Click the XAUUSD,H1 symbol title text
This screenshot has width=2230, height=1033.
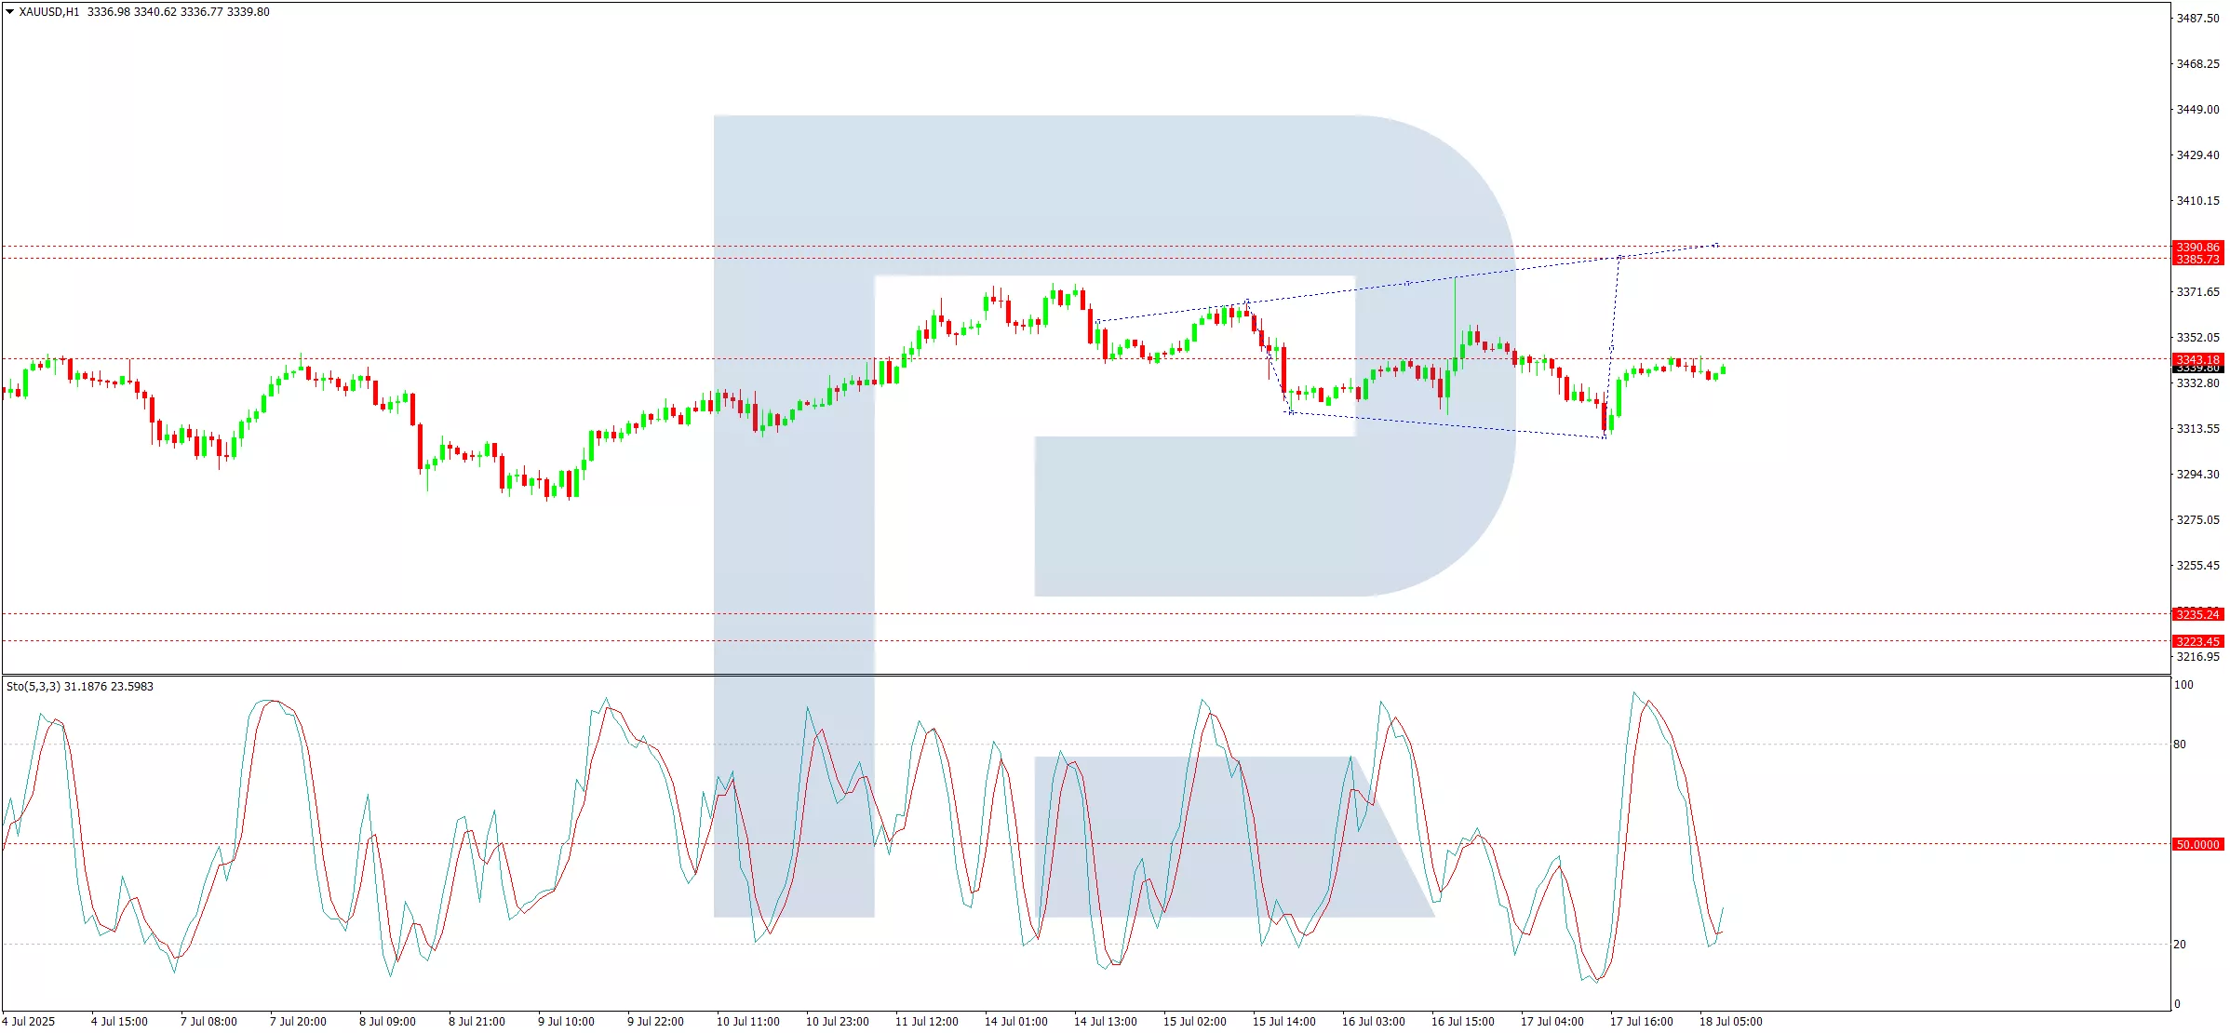[x=48, y=12]
